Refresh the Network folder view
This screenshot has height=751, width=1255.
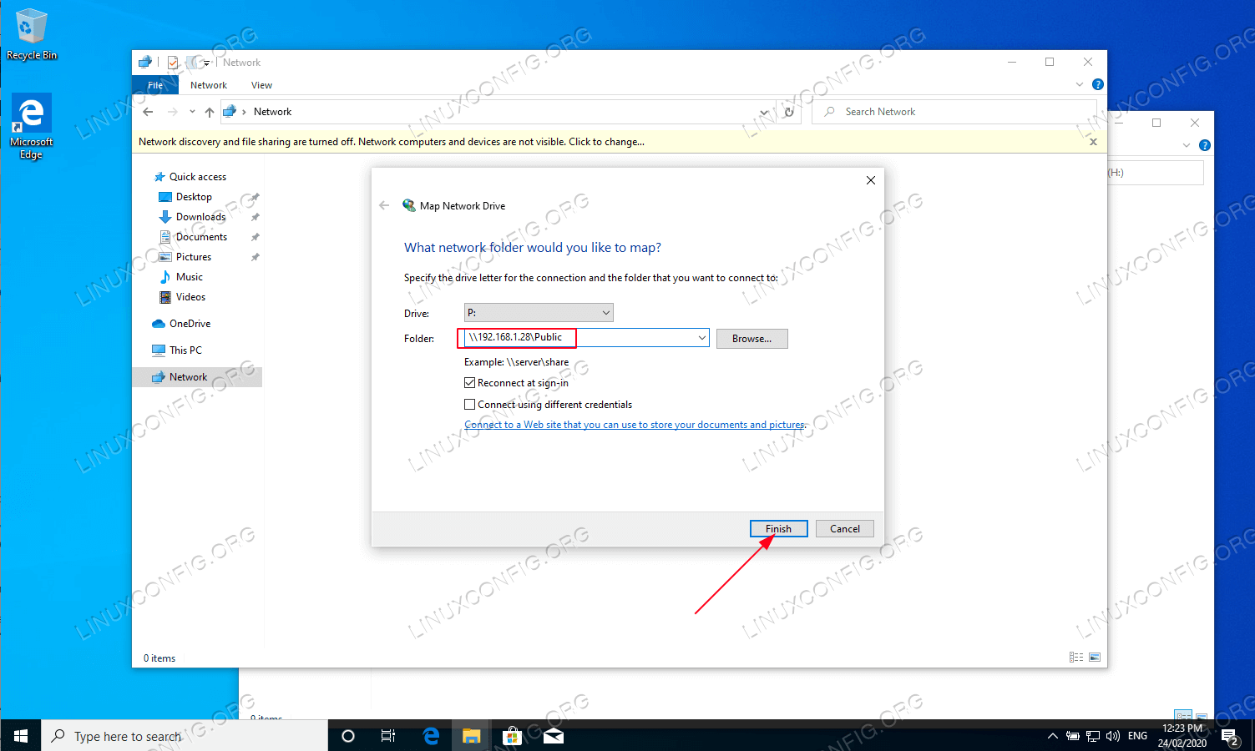788,112
